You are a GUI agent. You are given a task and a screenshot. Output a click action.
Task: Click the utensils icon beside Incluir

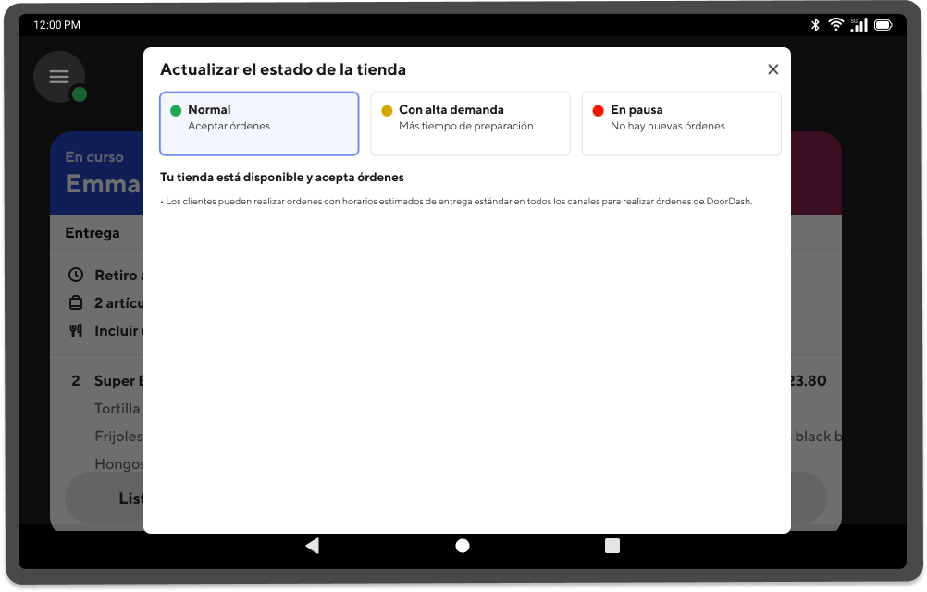click(x=77, y=330)
